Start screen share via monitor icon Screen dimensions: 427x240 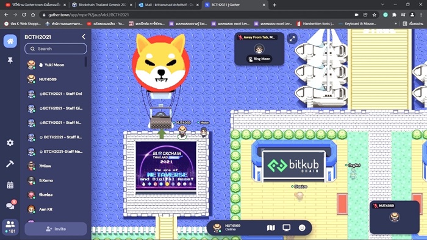286,228
